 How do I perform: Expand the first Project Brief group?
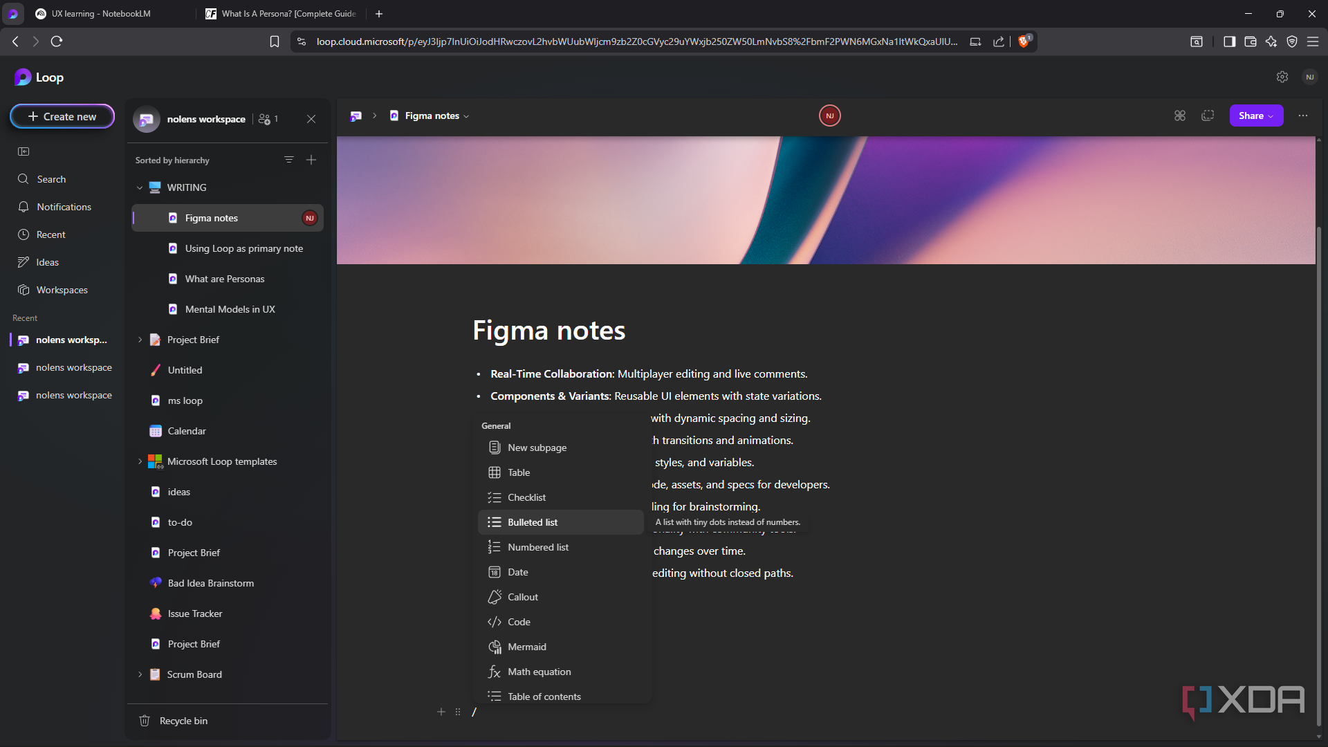coord(140,340)
